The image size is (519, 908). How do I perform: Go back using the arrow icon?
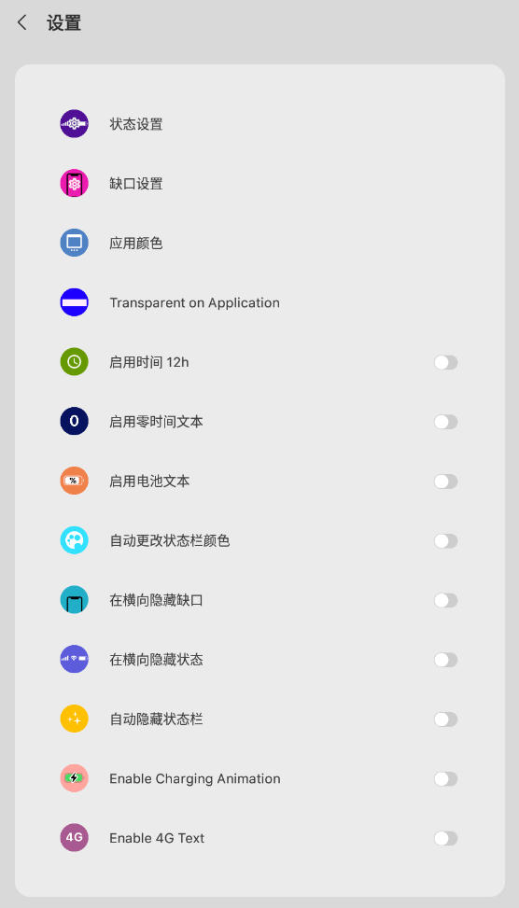tap(22, 23)
